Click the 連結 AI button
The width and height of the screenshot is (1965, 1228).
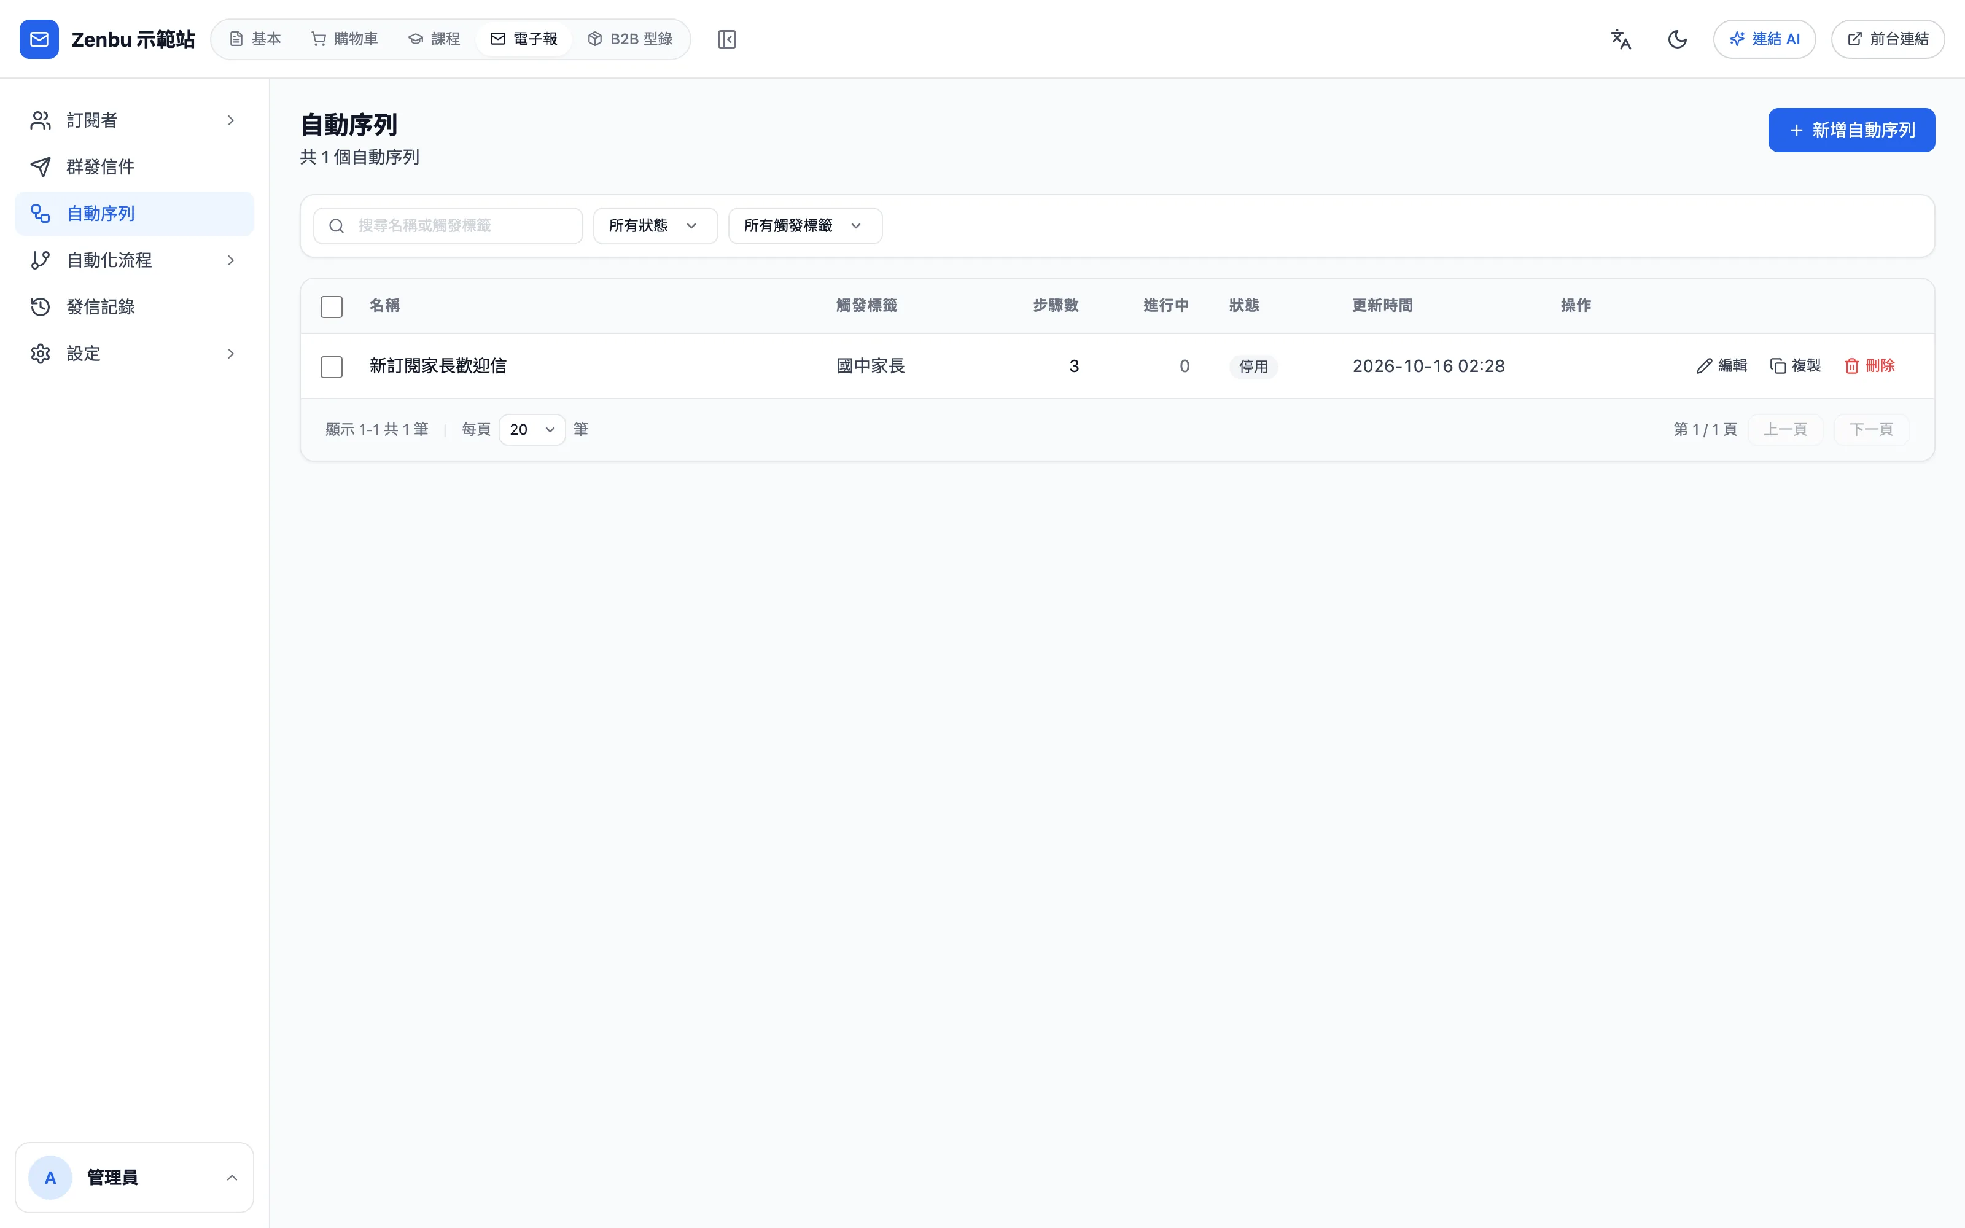[1764, 39]
